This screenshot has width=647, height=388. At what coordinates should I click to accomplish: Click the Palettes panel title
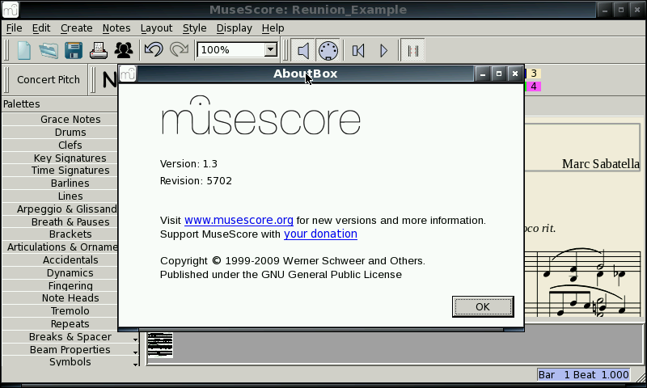[x=22, y=104]
